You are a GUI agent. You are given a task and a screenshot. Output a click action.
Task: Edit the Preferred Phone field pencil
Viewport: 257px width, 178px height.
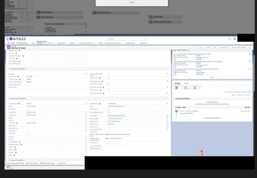tap(86, 103)
